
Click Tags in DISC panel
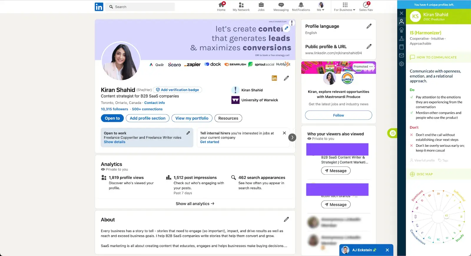(x=443, y=160)
